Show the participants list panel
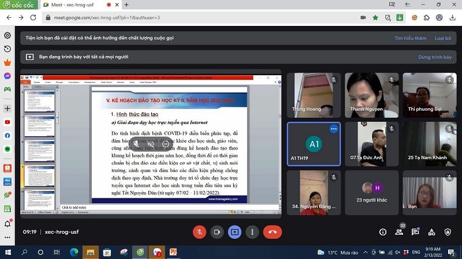 tap(398, 232)
